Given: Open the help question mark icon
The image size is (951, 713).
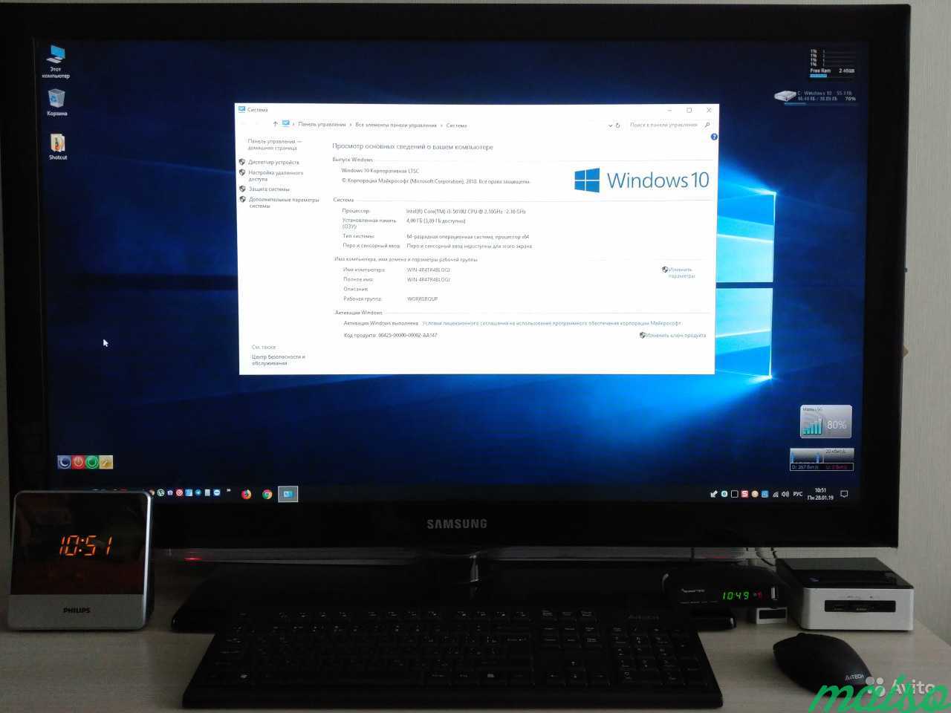Looking at the screenshot, I should pyautogui.click(x=714, y=137).
